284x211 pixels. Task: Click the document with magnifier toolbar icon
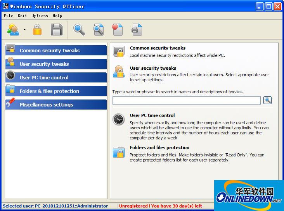click(99, 29)
